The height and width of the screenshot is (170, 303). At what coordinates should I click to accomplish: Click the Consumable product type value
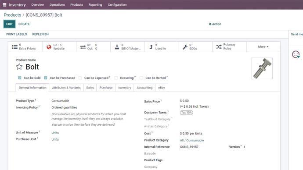(x=60, y=101)
